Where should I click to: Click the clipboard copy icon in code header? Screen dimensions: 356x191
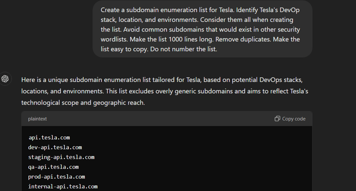277,119
